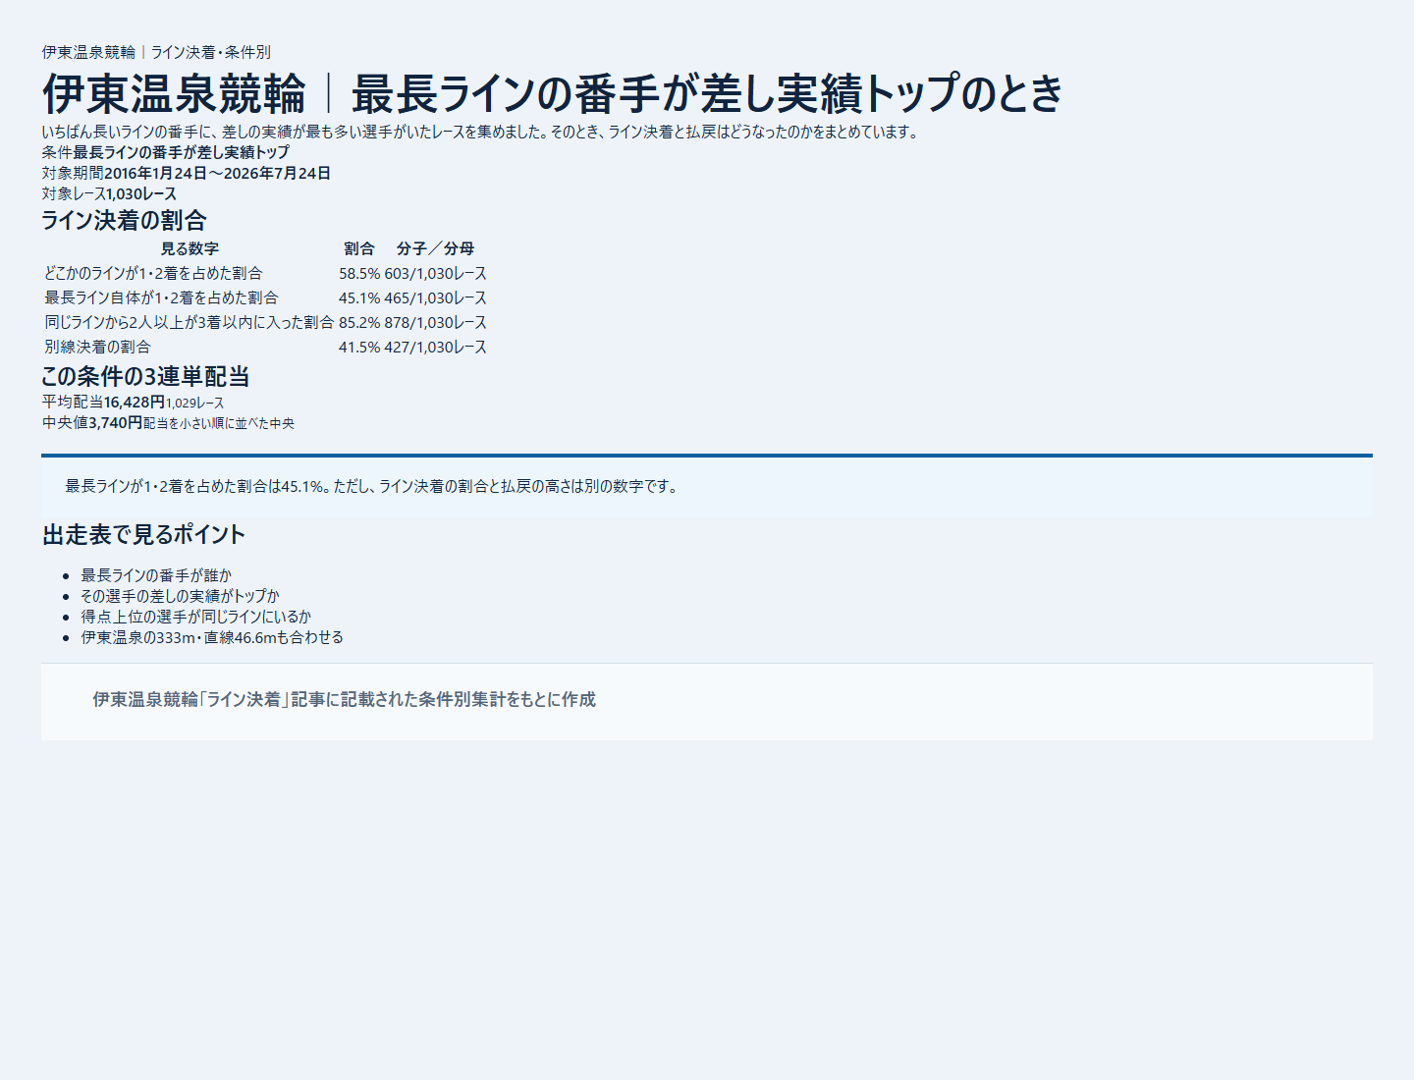Click the 出走表で見るポイント heading
1414x1080 pixels.
pyautogui.click(x=143, y=534)
